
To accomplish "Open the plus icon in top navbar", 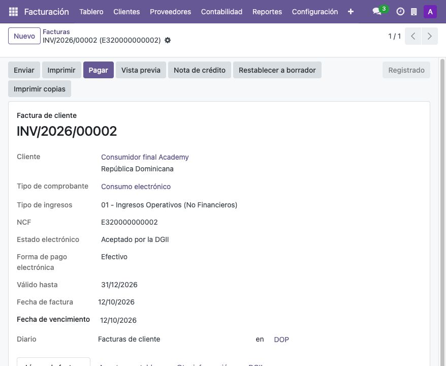I will pos(351,12).
